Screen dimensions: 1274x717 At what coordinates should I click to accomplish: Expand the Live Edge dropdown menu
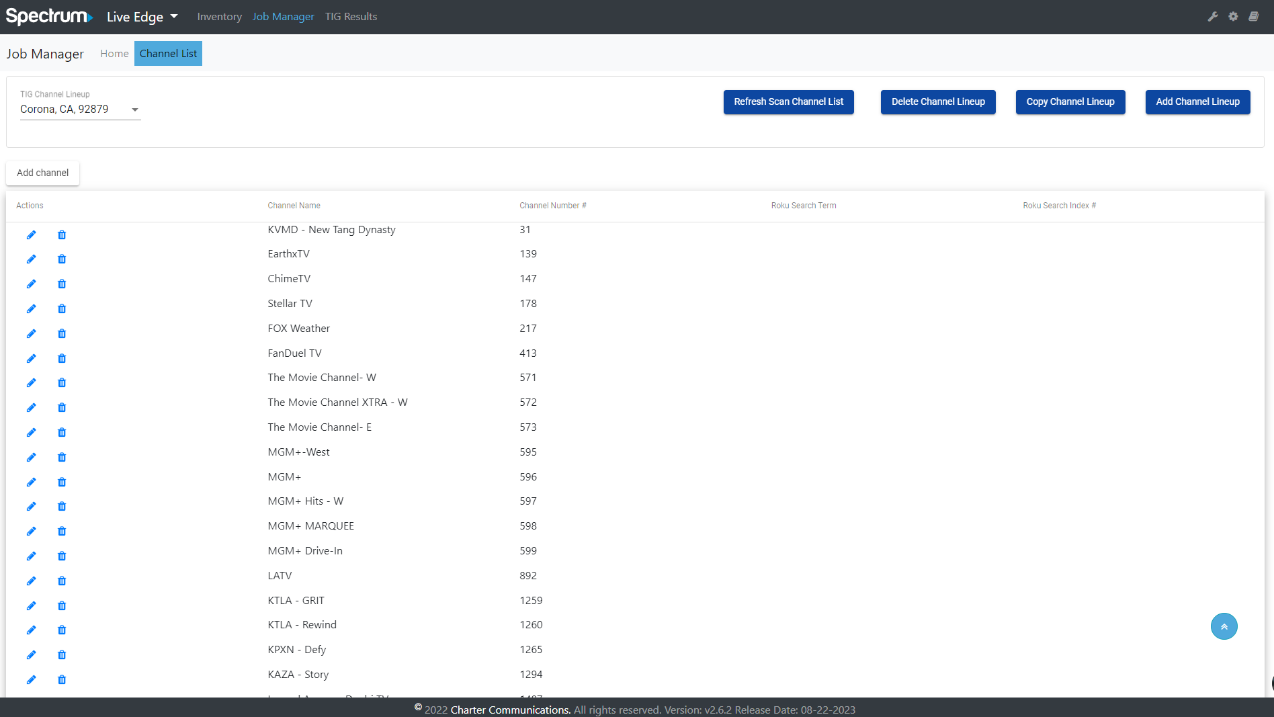tap(142, 17)
